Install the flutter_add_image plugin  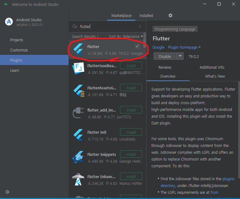tap(131, 110)
